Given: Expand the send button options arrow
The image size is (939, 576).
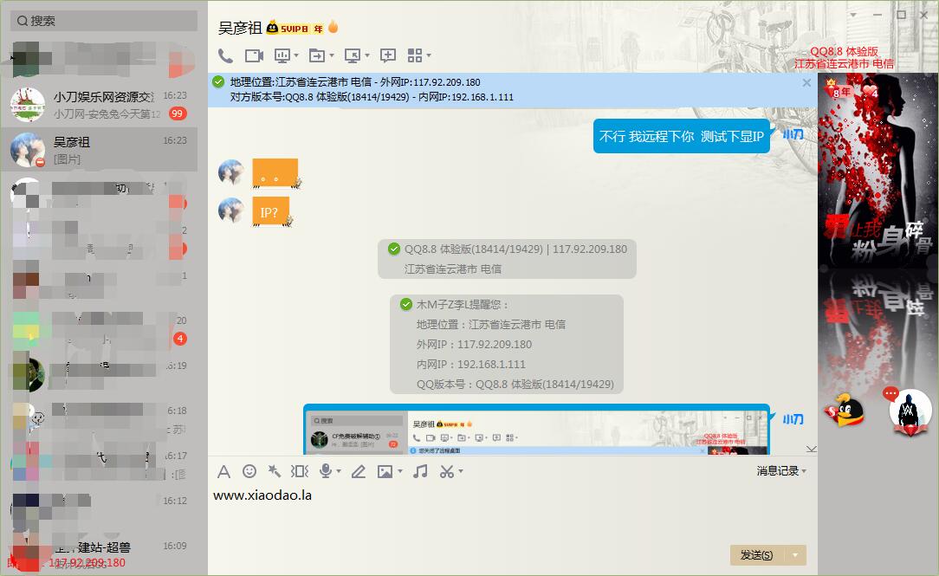Looking at the screenshot, I should click(x=795, y=555).
